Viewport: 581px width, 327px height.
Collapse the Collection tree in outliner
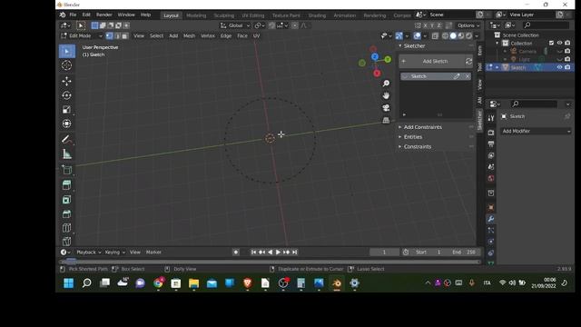[497, 44]
